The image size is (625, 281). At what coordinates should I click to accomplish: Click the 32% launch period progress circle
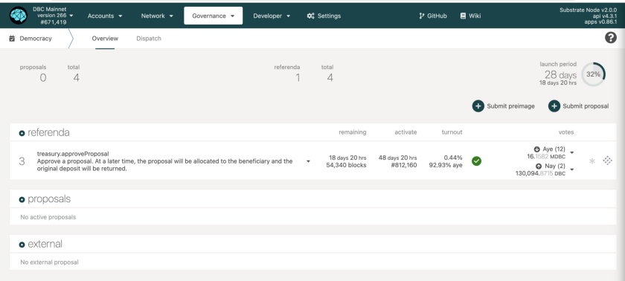pos(593,74)
